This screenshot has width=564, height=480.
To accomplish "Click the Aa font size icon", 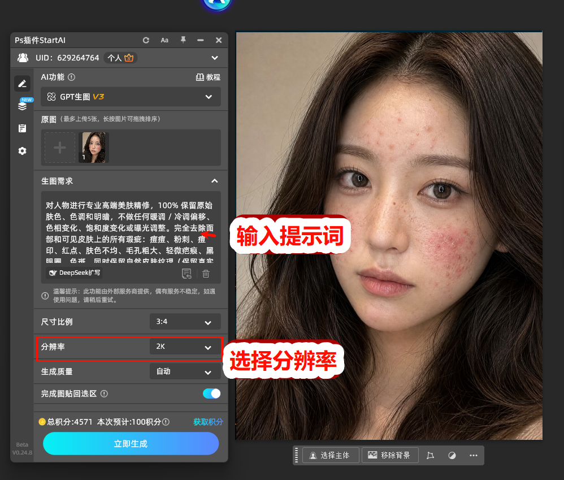I will tap(164, 40).
